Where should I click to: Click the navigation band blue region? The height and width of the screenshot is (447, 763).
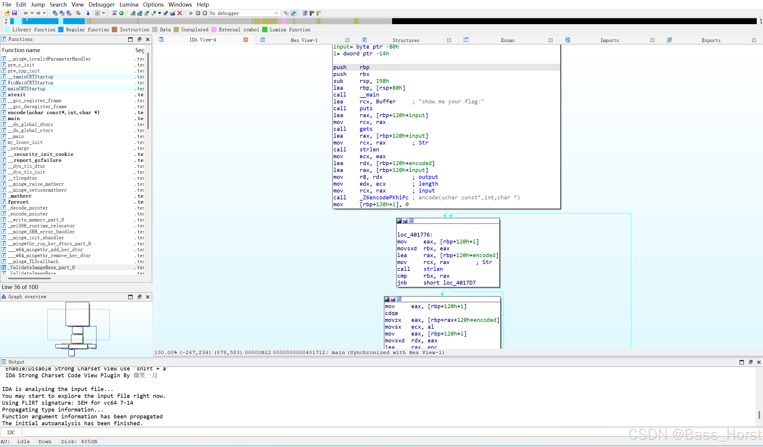42,21
